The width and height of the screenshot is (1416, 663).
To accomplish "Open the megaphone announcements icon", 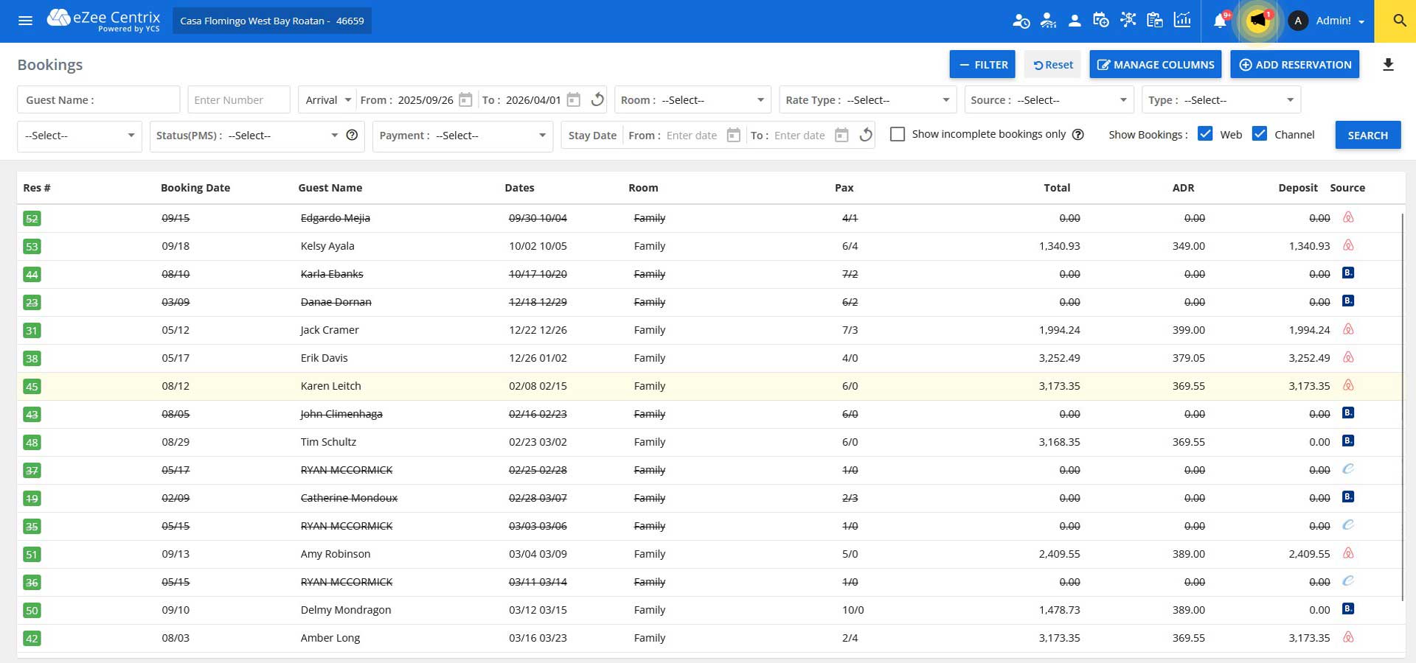I will [1257, 21].
